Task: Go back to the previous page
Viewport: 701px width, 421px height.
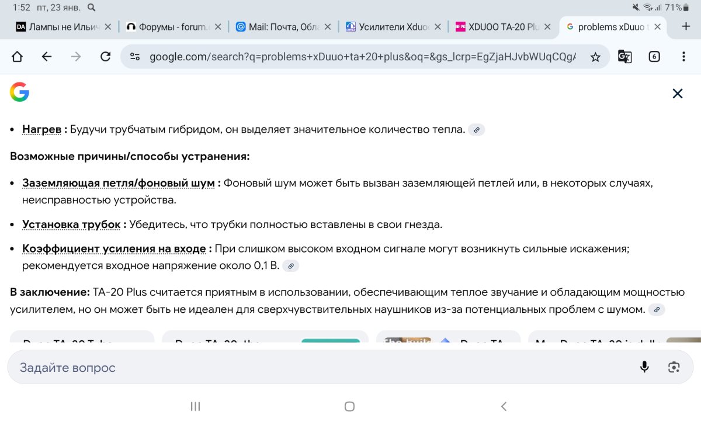Action: point(47,57)
